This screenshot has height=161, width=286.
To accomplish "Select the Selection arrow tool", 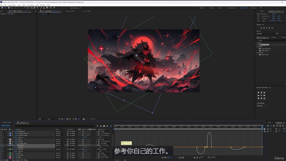I will (x=6, y=8).
